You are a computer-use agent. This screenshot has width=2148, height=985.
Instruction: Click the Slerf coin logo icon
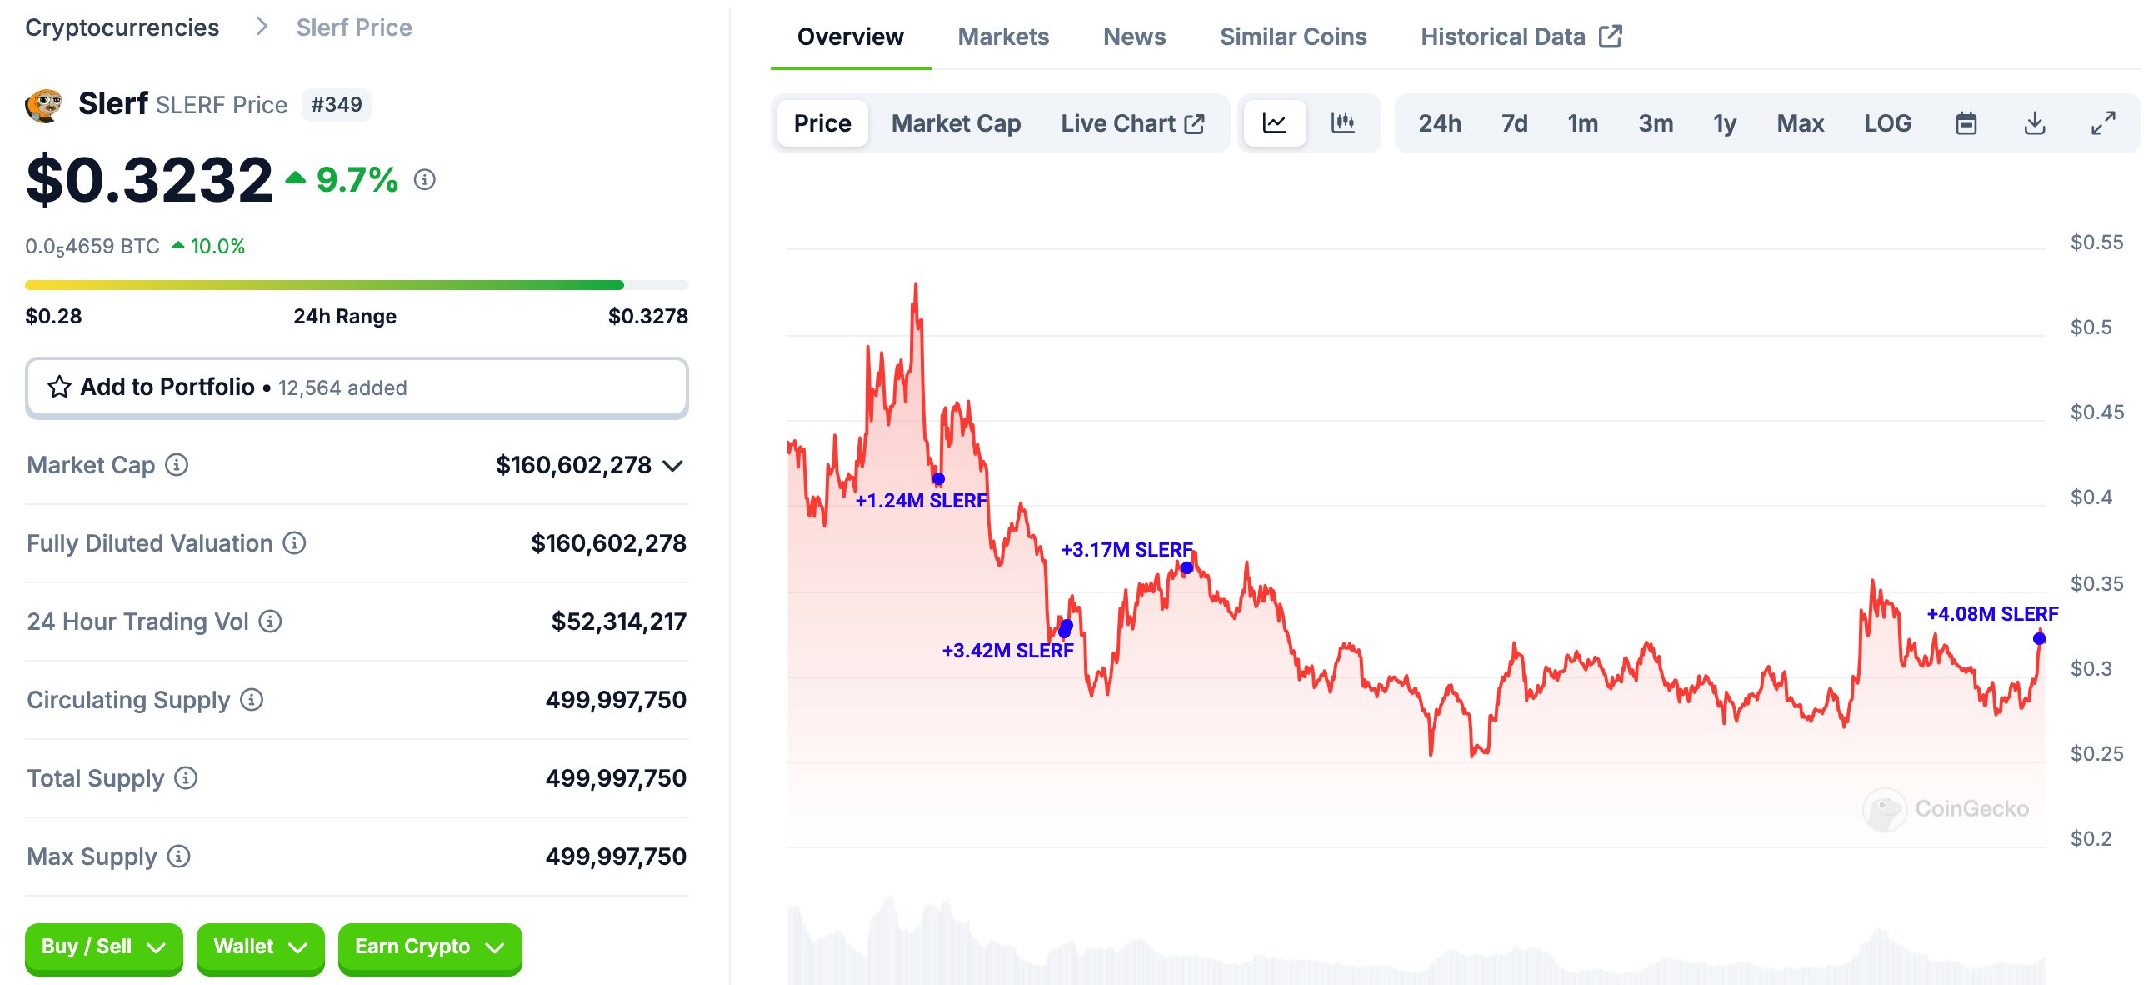(x=44, y=105)
